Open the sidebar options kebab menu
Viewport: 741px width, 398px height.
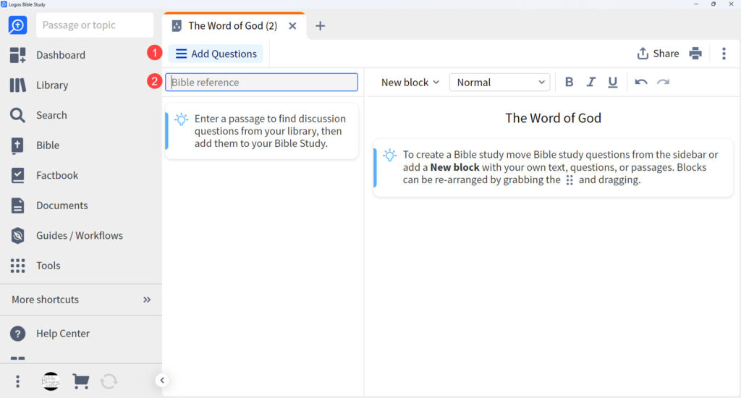point(17,381)
